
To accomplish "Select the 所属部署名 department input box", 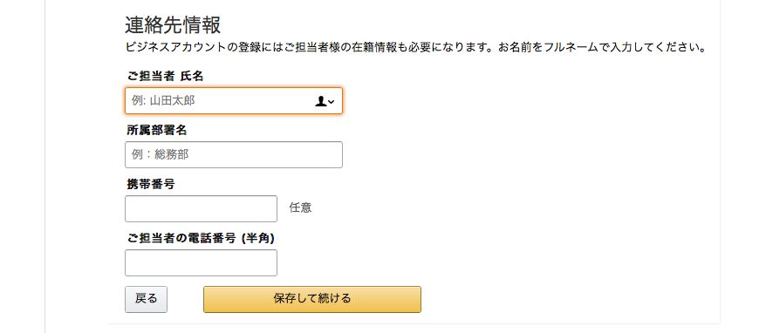I will click(x=233, y=155).
